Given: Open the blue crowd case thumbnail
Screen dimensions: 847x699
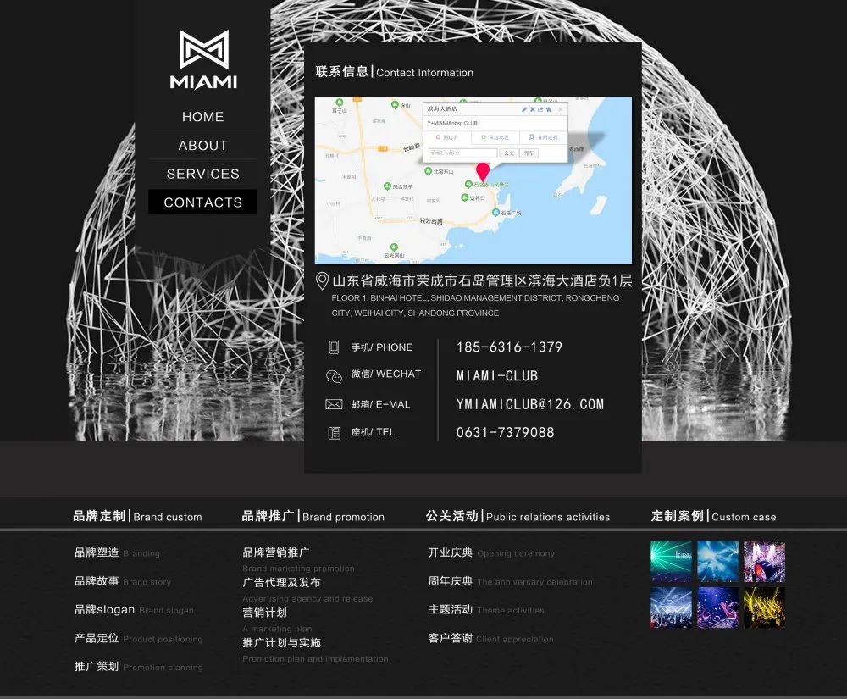Looking at the screenshot, I should pos(671,607).
